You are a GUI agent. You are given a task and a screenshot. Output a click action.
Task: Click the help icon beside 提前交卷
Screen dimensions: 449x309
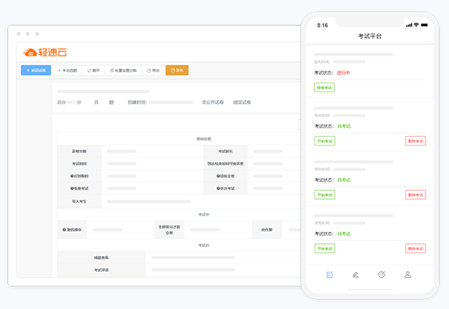pos(219,176)
